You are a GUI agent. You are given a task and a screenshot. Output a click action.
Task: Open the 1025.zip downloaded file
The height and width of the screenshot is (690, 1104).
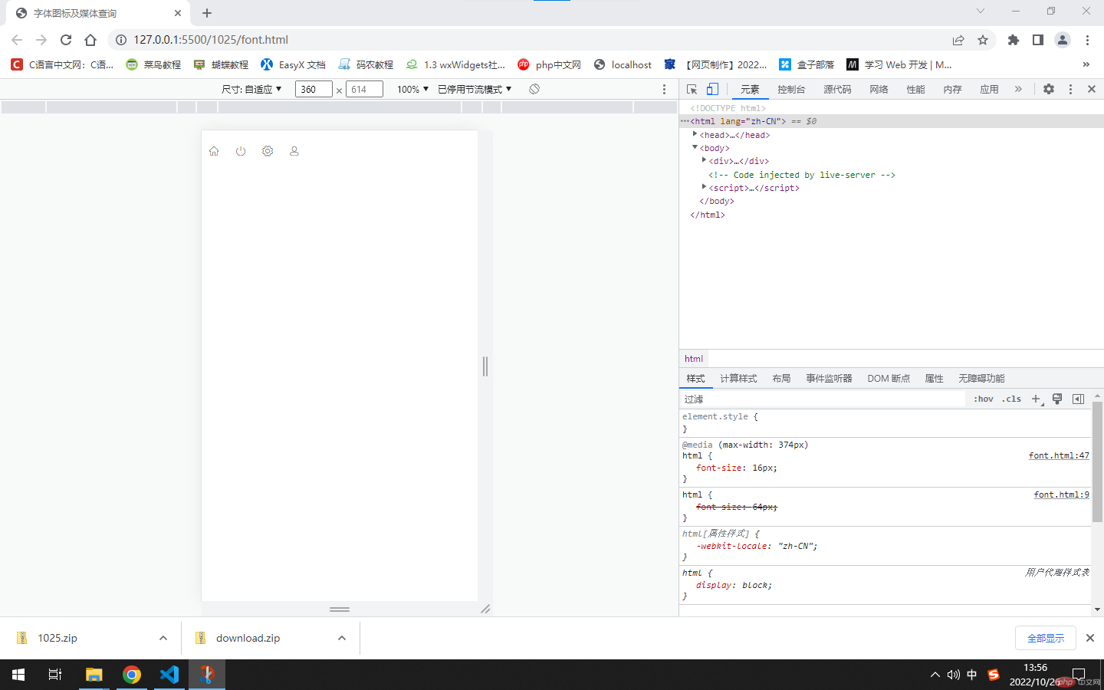coord(58,638)
